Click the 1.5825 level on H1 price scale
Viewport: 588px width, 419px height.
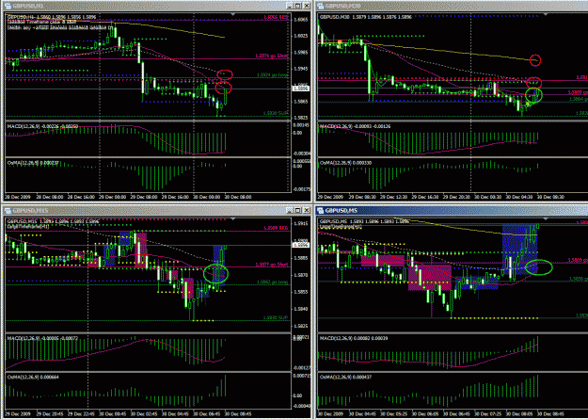[x=301, y=118]
